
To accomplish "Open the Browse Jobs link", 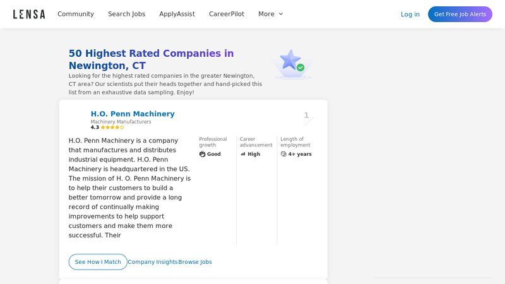I will (195, 262).
